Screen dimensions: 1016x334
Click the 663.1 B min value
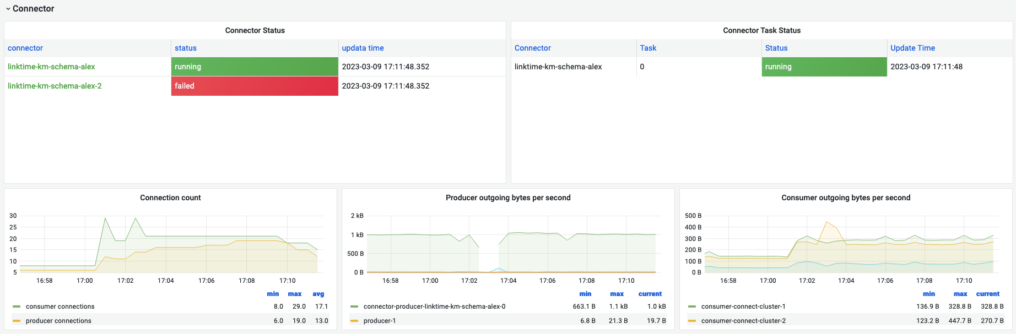(584, 306)
